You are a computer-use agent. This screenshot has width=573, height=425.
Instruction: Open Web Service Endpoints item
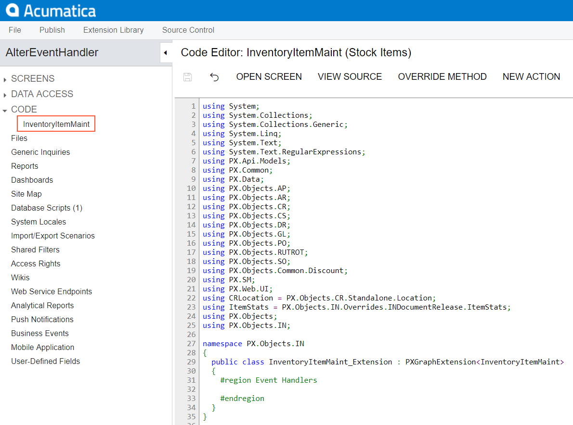click(x=52, y=291)
